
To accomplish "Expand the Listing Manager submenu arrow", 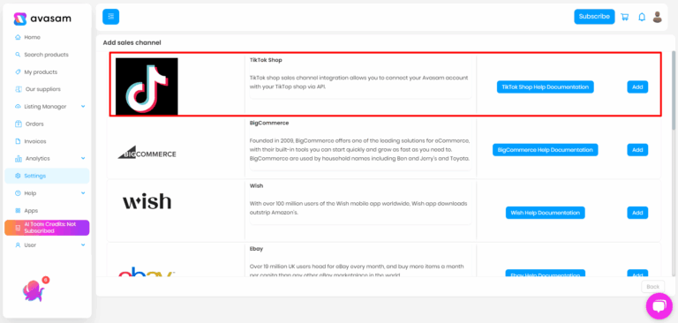I will (83, 107).
